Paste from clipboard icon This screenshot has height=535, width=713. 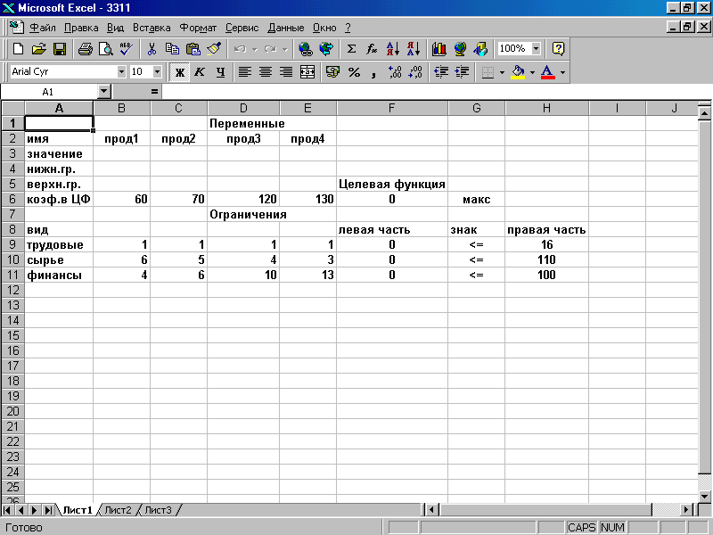click(x=193, y=49)
